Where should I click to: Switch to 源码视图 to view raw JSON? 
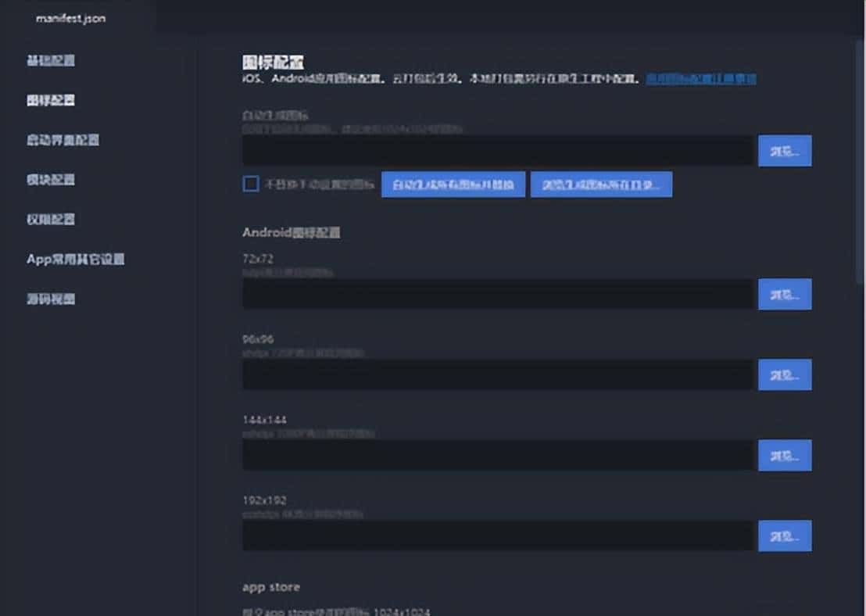(51, 299)
